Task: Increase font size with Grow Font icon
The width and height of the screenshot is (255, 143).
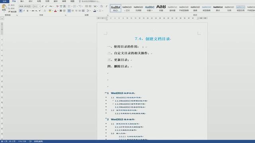Action: coord(43,6)
